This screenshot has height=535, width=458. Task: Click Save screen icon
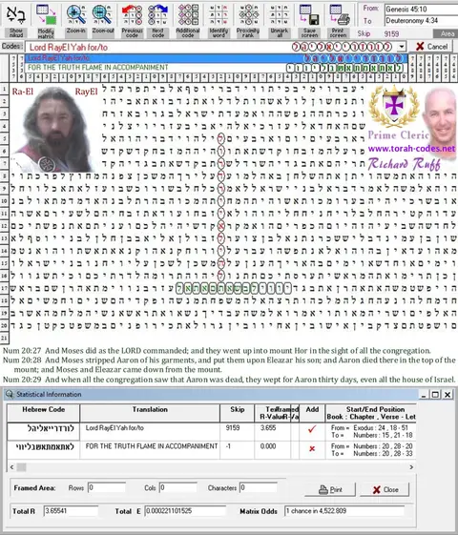pyautogui.click(x=309, y=14)
